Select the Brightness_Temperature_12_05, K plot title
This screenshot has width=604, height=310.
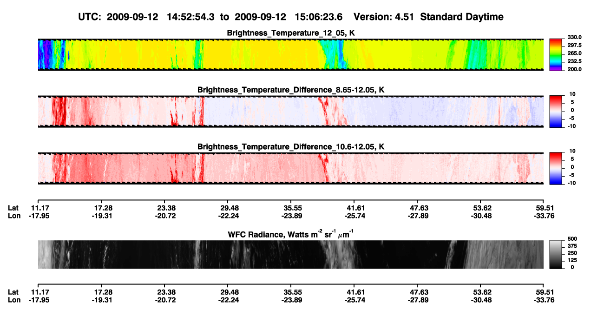point(291,33)
